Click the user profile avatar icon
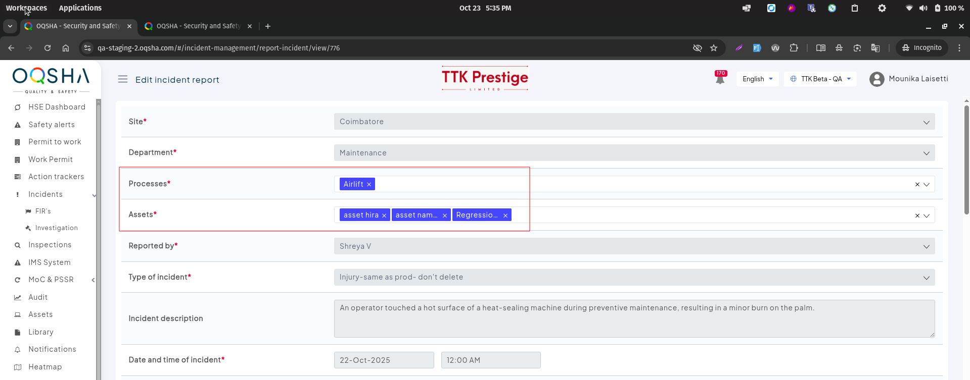The width and height of the screenshot is (970, 380). [876, 79]
